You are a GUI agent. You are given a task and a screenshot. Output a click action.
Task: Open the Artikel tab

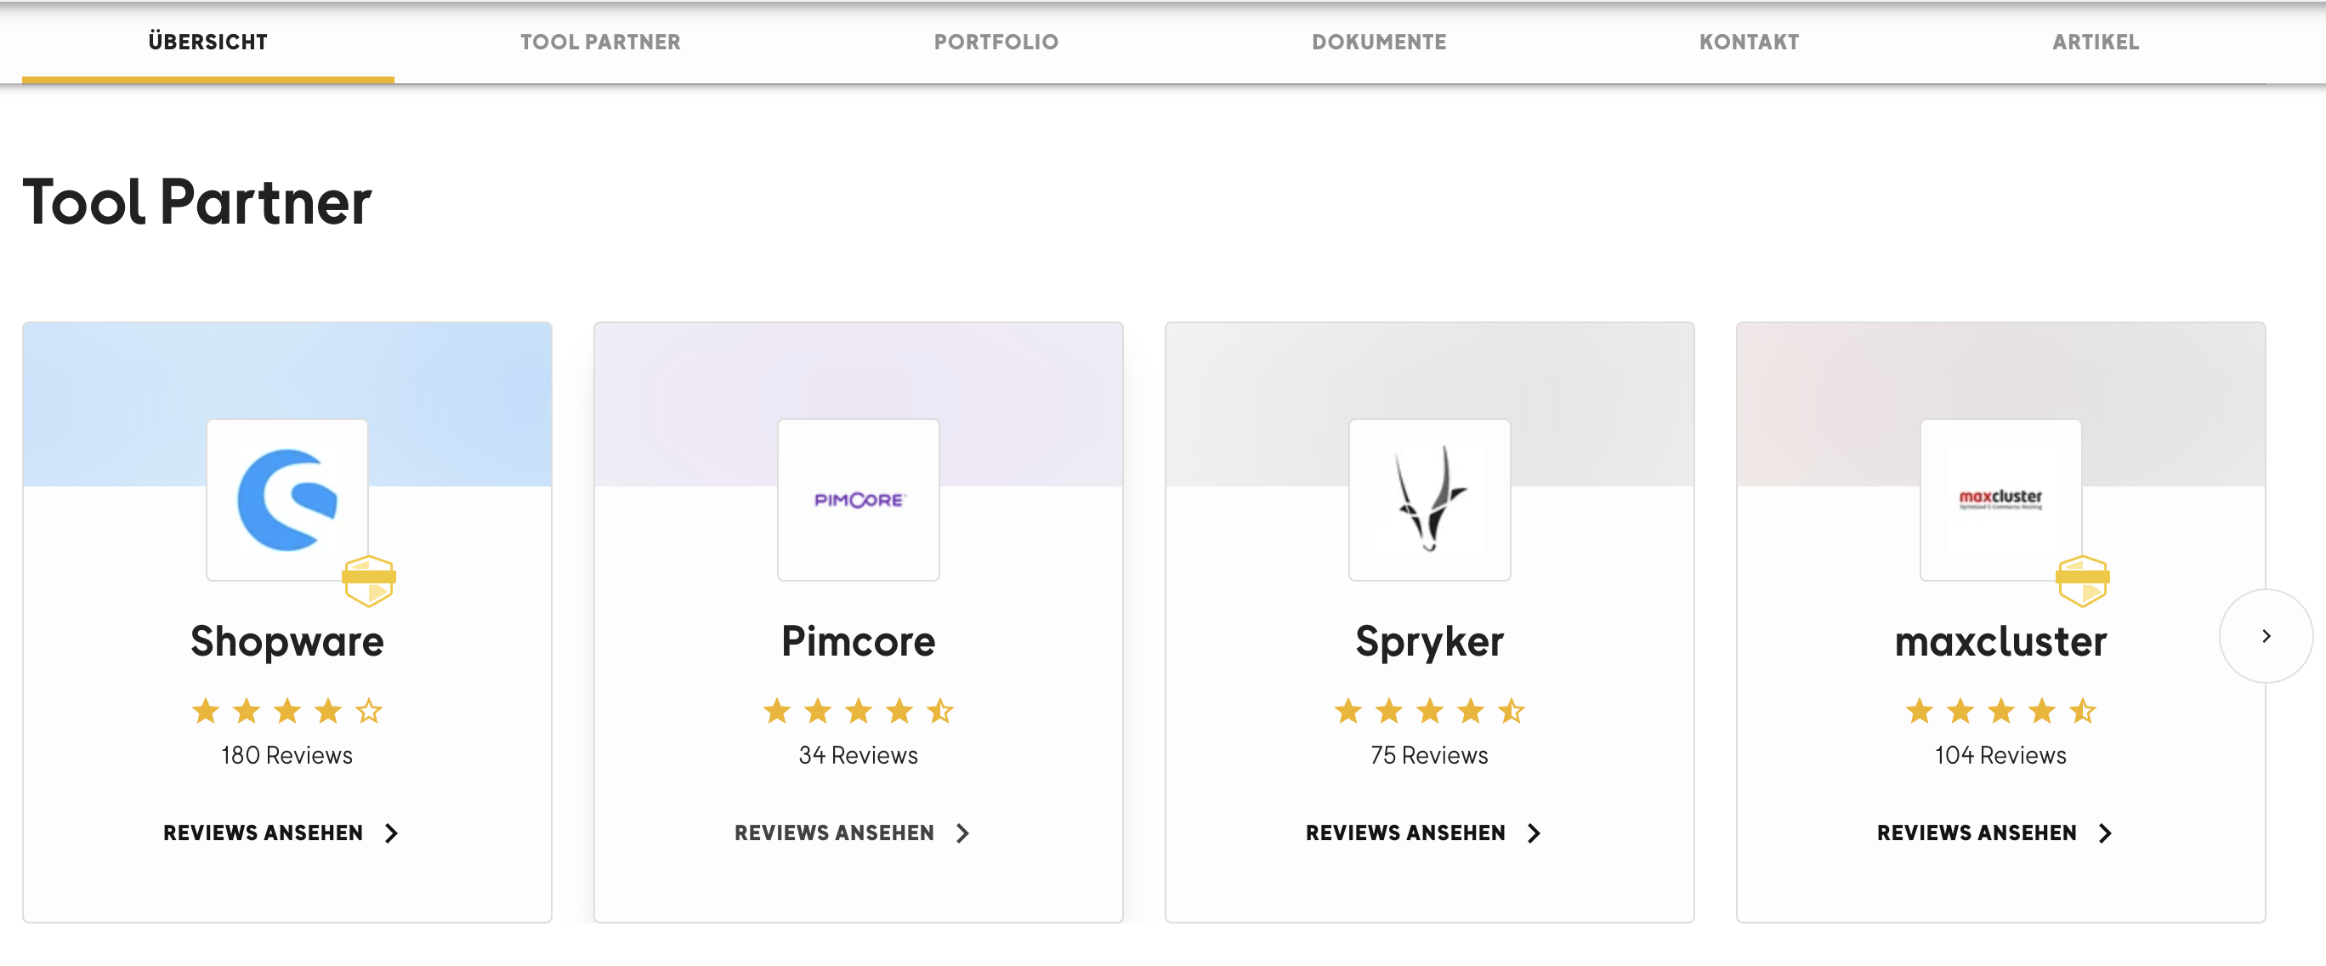point(2095,43)
